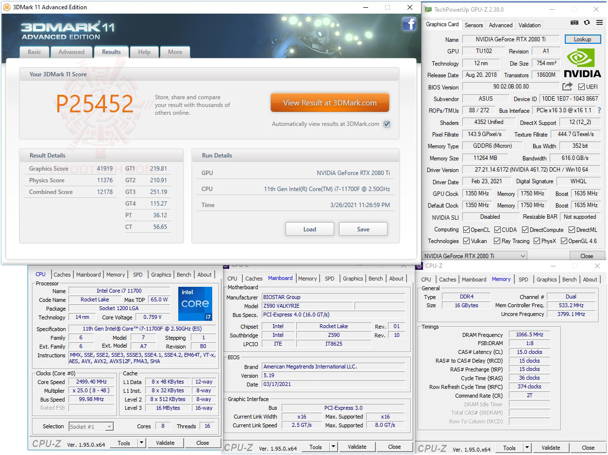
Task: Click the Save button in Run Details
Action: (x=363, y=229)
